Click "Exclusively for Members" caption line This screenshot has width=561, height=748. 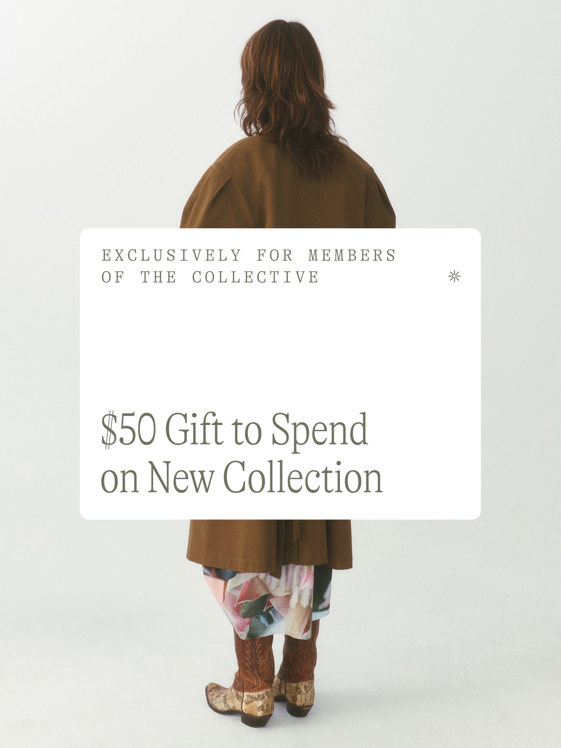[x=249, y=256]
